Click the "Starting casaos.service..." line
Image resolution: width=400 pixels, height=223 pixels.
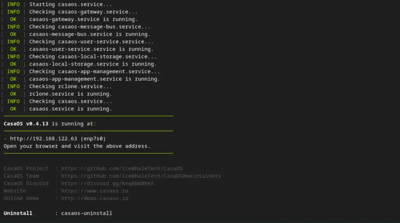70,4
